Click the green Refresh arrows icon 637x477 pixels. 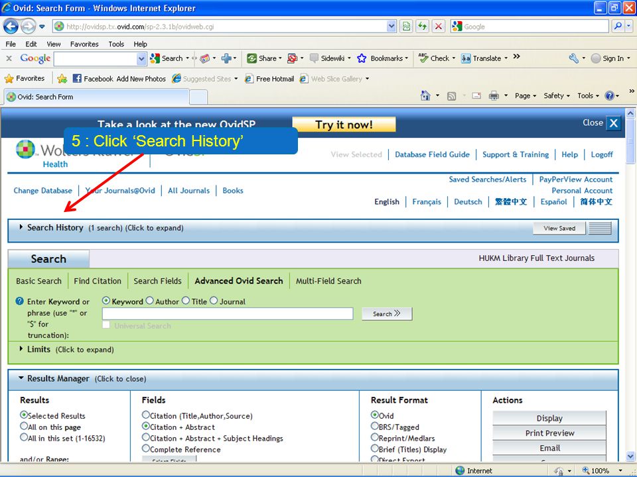point(423,26)
